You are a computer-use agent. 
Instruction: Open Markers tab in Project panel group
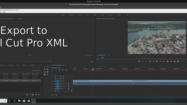click(x=32, y=65)
